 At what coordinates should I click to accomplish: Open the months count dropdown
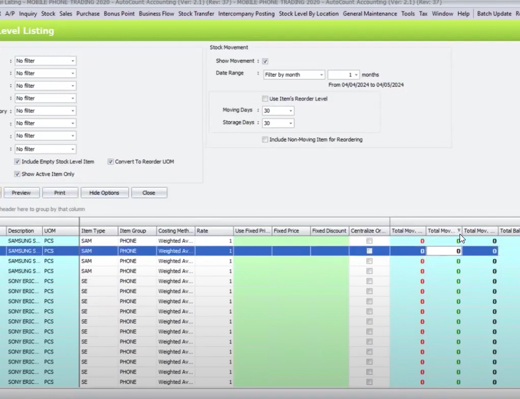coord(355,75)
